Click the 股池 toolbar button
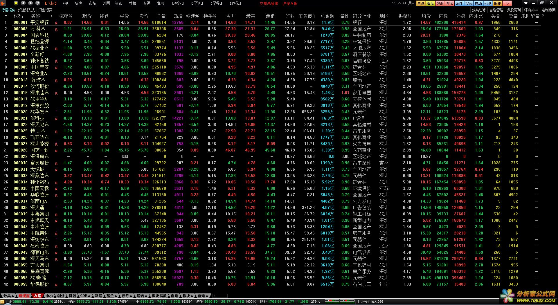Viewport: 558px width, 305px height. (x=497, y=3)
